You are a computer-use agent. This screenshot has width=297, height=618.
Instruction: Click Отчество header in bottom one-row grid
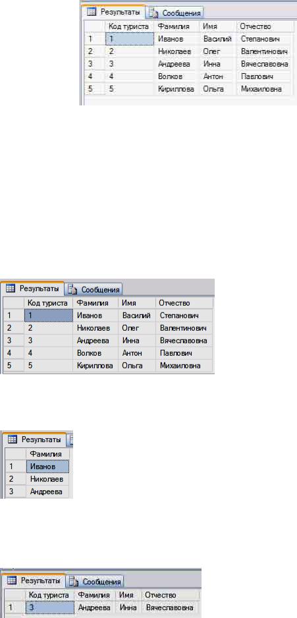click(171, 594)
